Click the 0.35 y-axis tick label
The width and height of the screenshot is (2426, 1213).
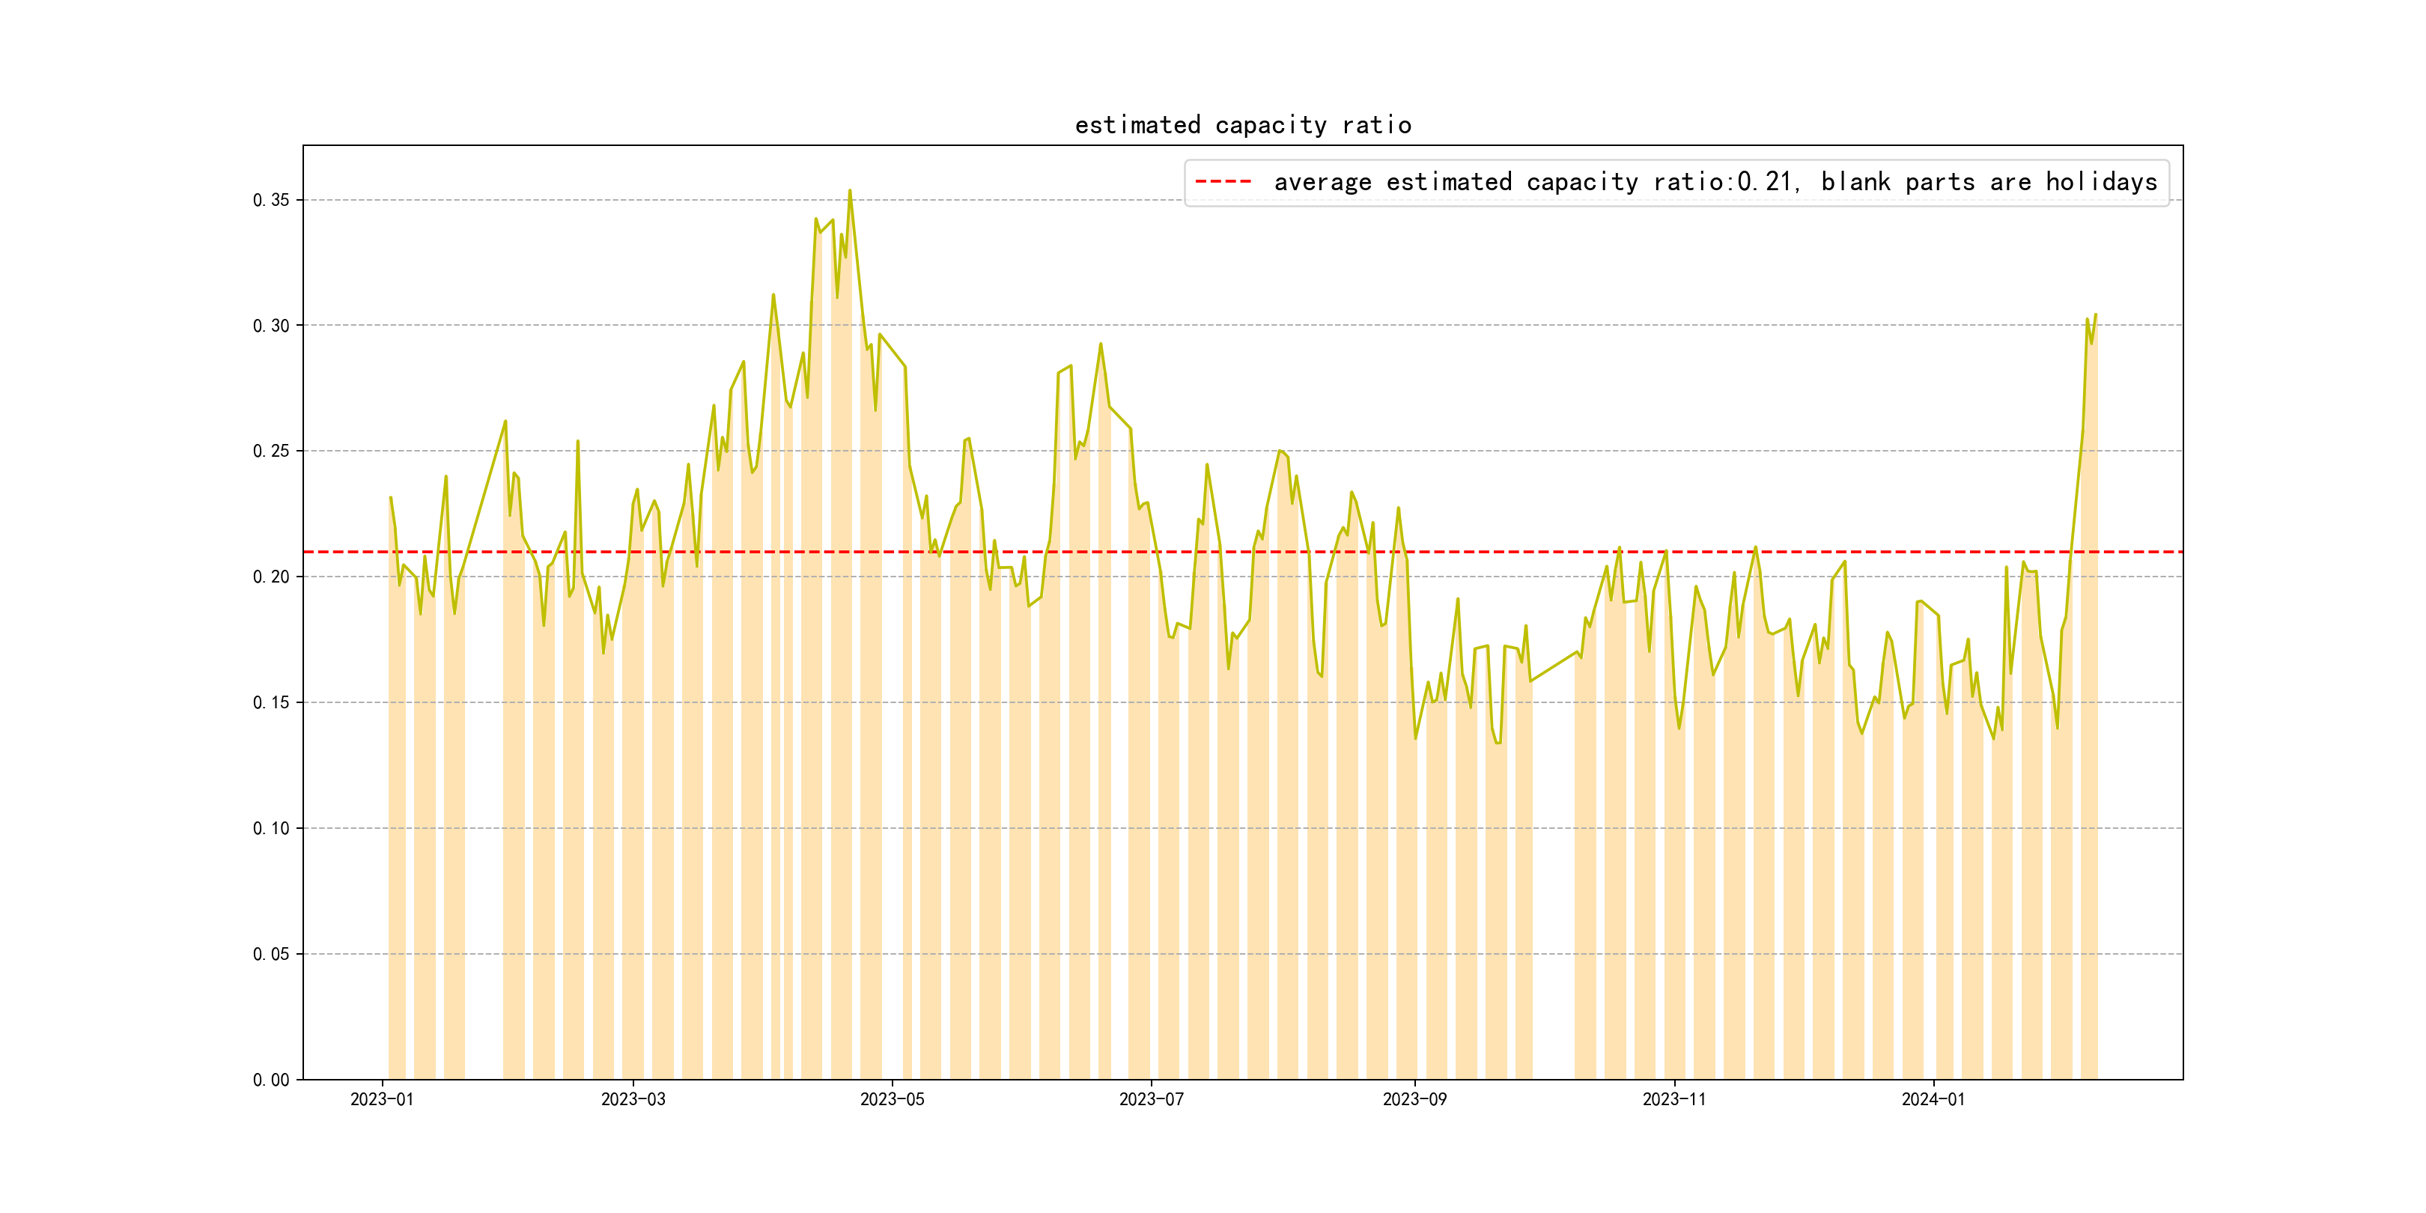pyautogui.click(x=271, y=200)
